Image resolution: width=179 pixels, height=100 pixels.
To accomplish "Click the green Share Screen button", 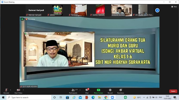I will [98, 91].
